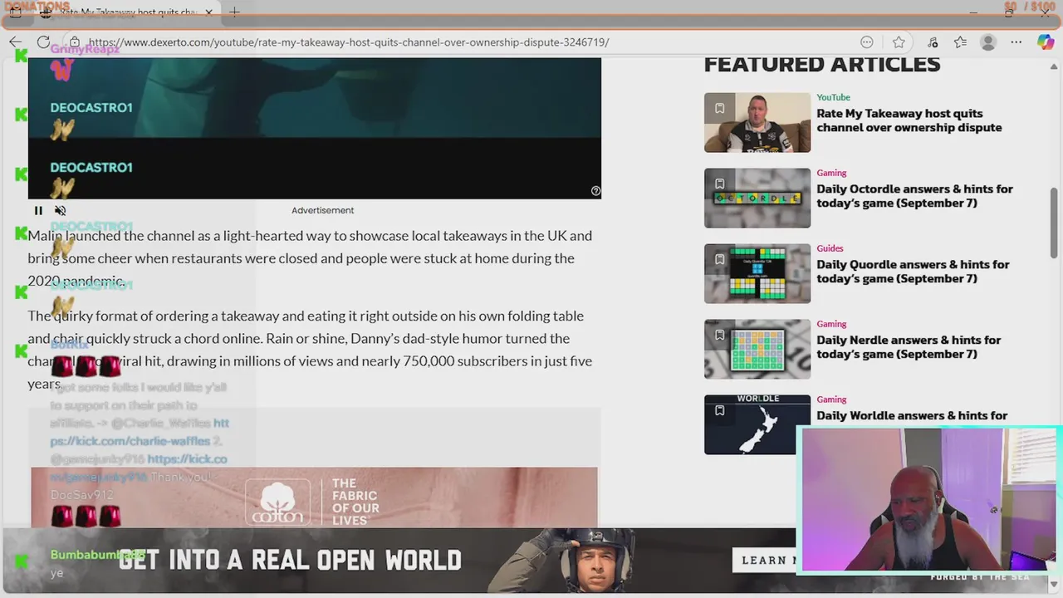Screen dimensions: 1063x598
Task: Bookmark the Daily Quordle article
Action: (720, 259)
